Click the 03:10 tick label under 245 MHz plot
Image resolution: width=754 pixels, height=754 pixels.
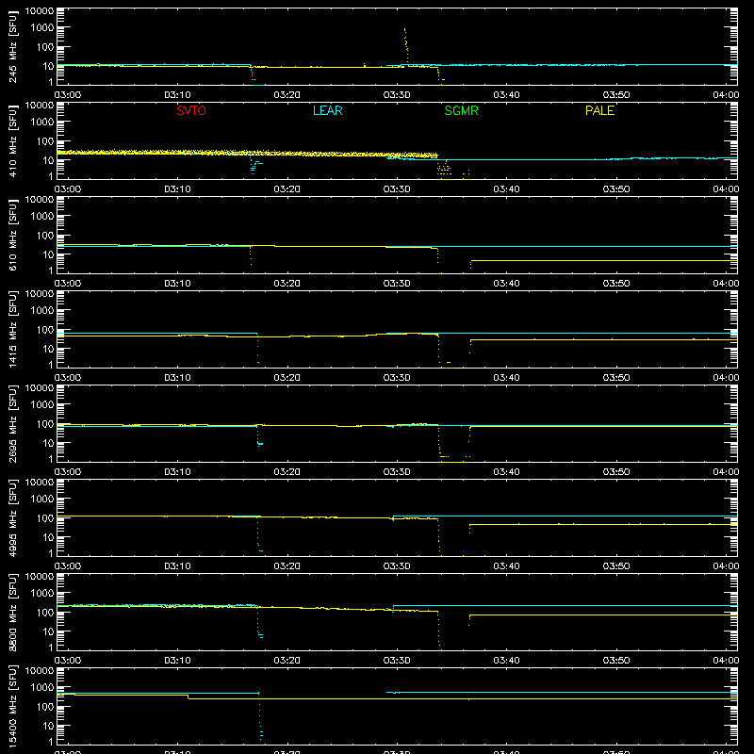click(177, 95)
